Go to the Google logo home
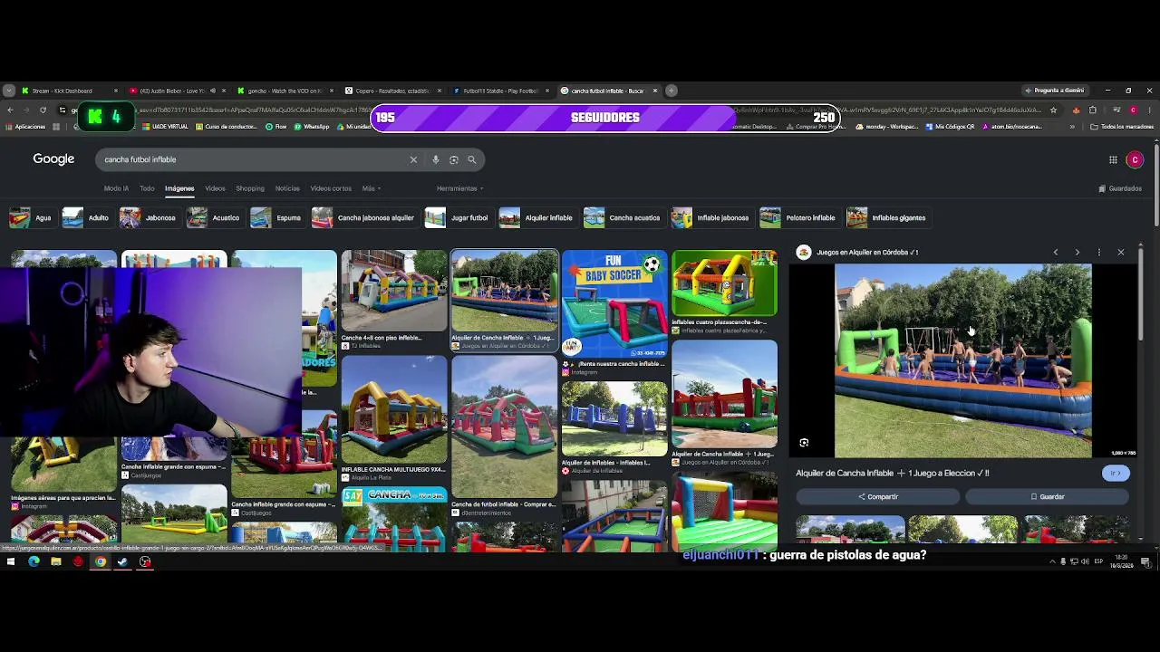1160x652 pixels. (53, 159)
